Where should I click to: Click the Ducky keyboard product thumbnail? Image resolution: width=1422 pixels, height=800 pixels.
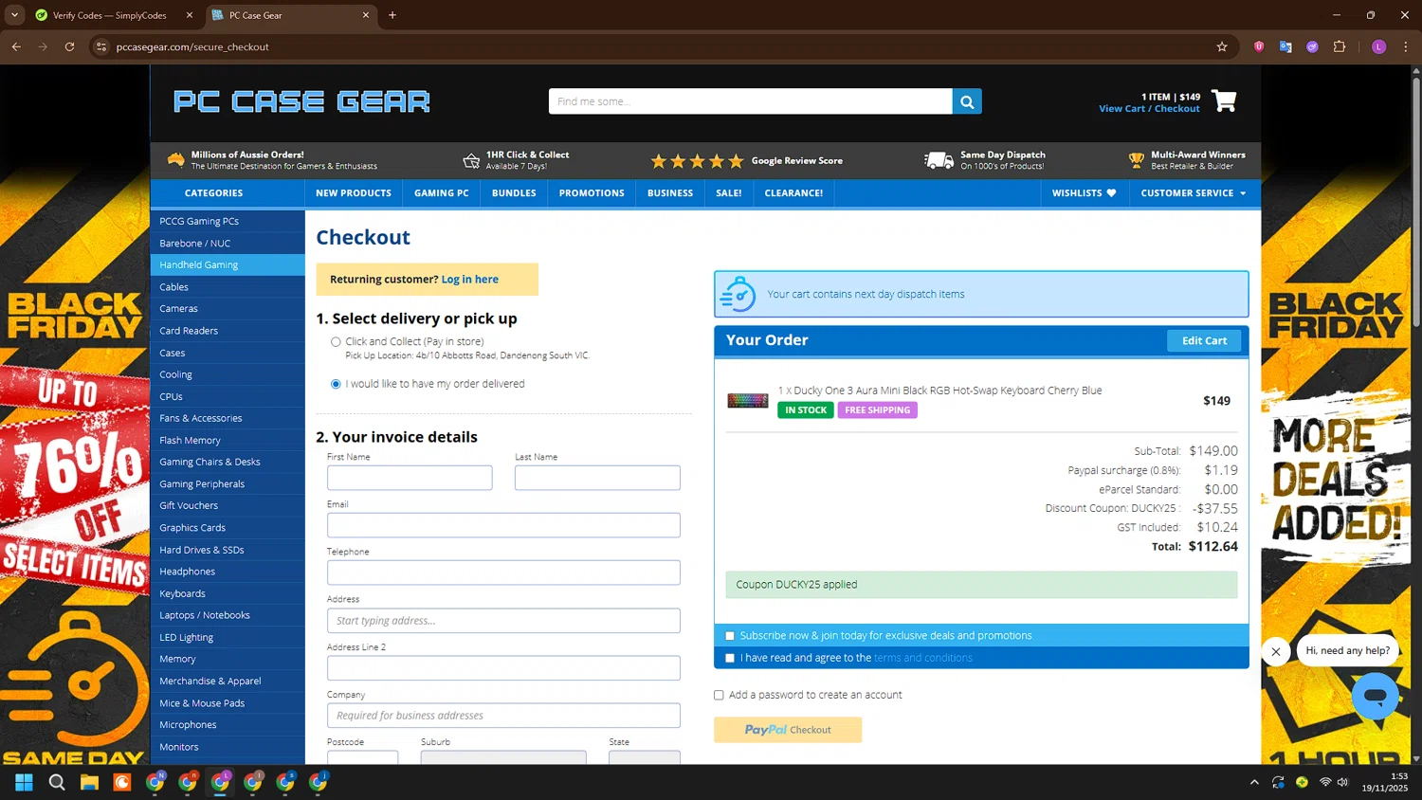(748, 401)
